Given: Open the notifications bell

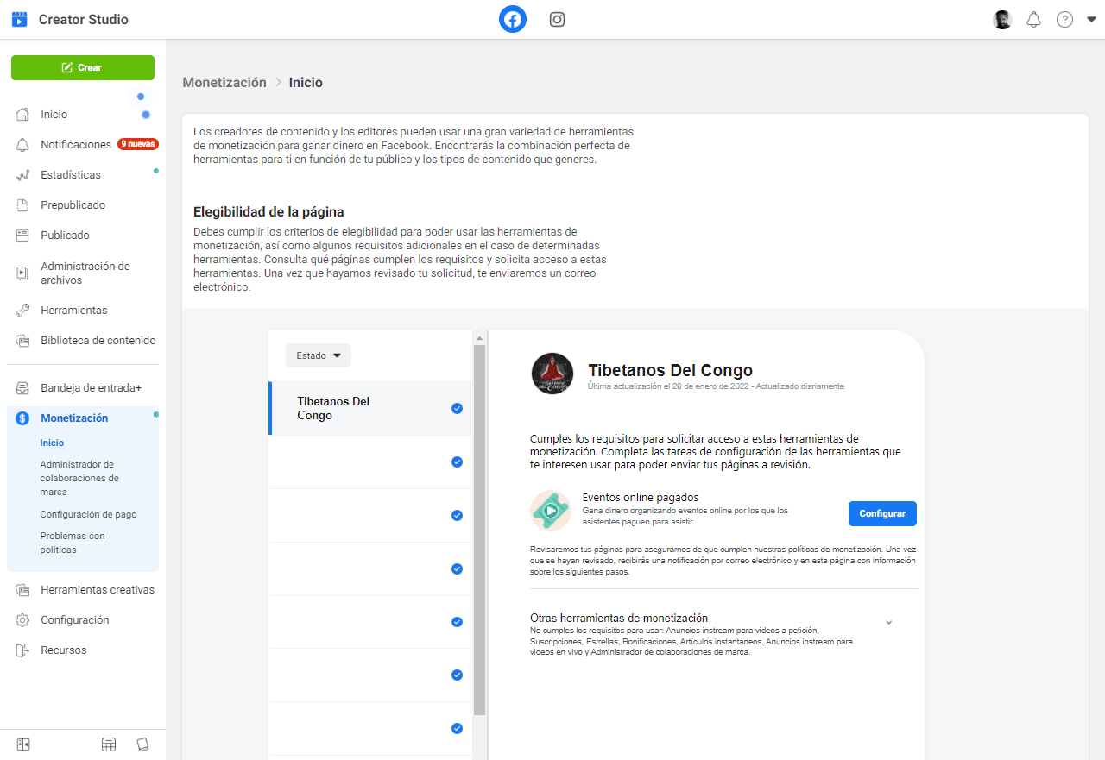Looking at the screenshot, I should [x=1033, y=19].
